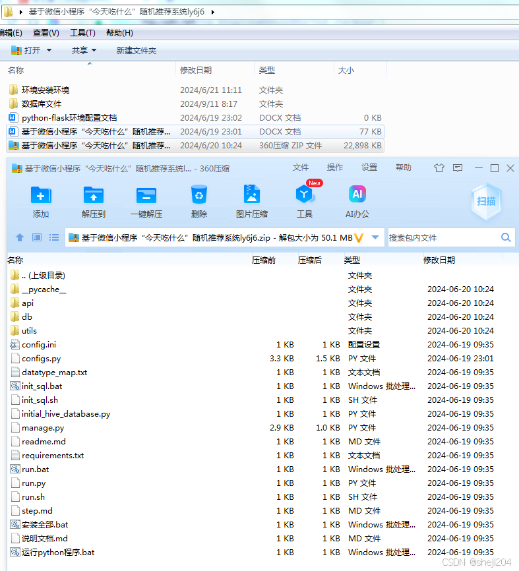Open the AI办公 icon
This screenshot has height=571, width=519.
pos(357,194)
